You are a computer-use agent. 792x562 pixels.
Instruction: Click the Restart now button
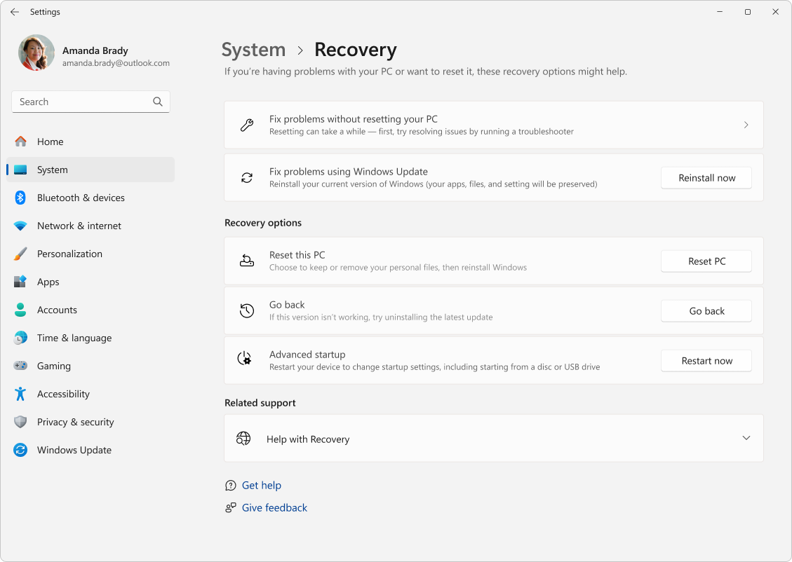tap(706, 360)
